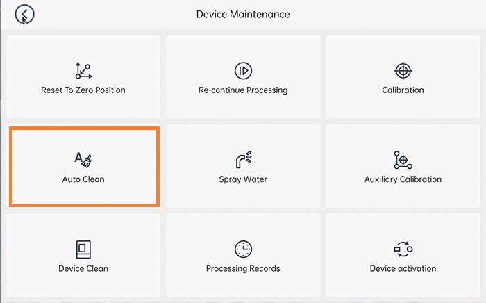Click the Calibration crosshair icon
Image resolution: width=486 pixels, height=303 pixels.
tap(403, 71)
